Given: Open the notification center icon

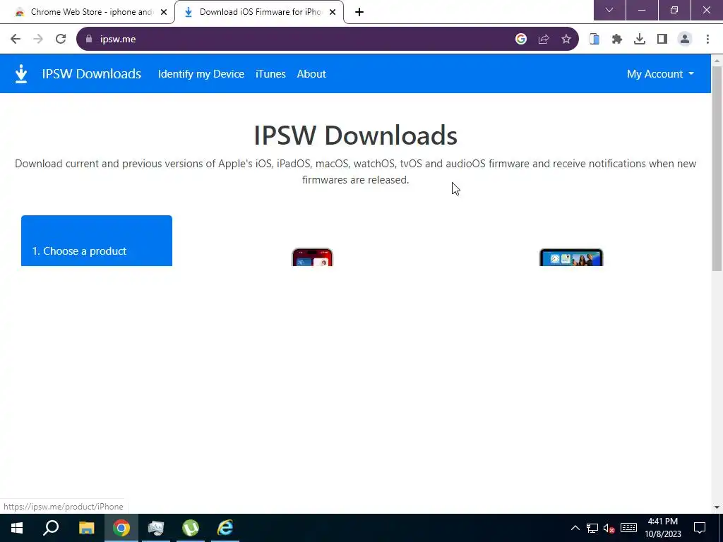Looking at the screenshot, I should click(x=700, y=528).
